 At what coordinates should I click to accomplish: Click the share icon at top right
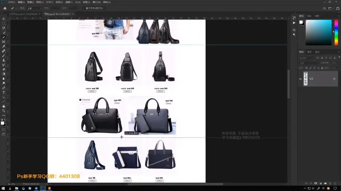click(337, 8)
